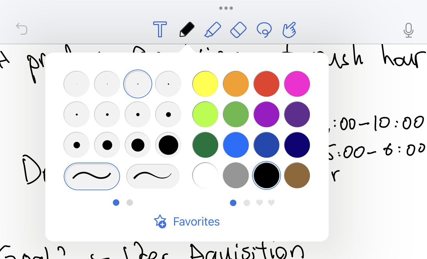This screenshot has height=259, width=427.
Task: Pick the dark green color swatch
Action: (205, 145)
